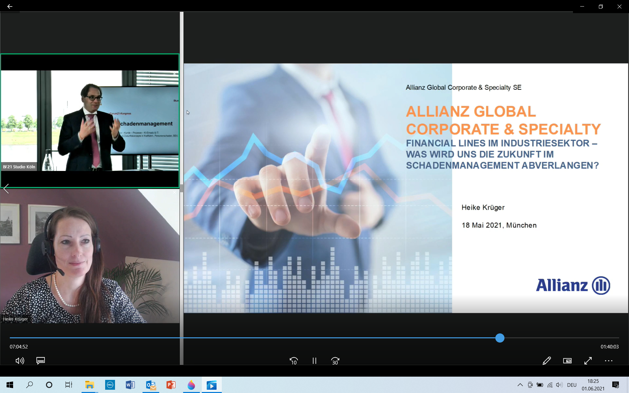
Task: Click the blue seek bar handle
Action: pos(500,338)
